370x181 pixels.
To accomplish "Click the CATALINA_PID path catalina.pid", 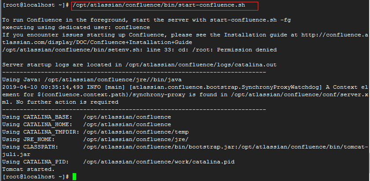I will (x=159, y=162).
